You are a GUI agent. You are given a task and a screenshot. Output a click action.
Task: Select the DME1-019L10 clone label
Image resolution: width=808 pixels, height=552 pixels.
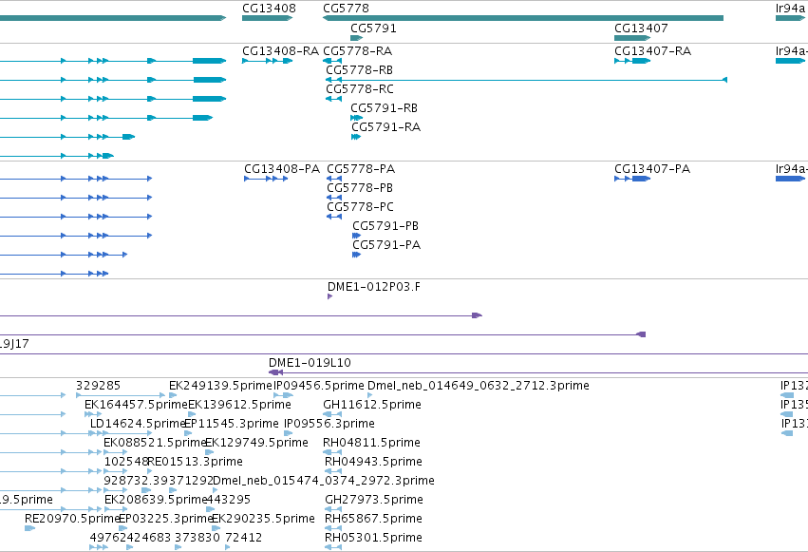point(310,363)
